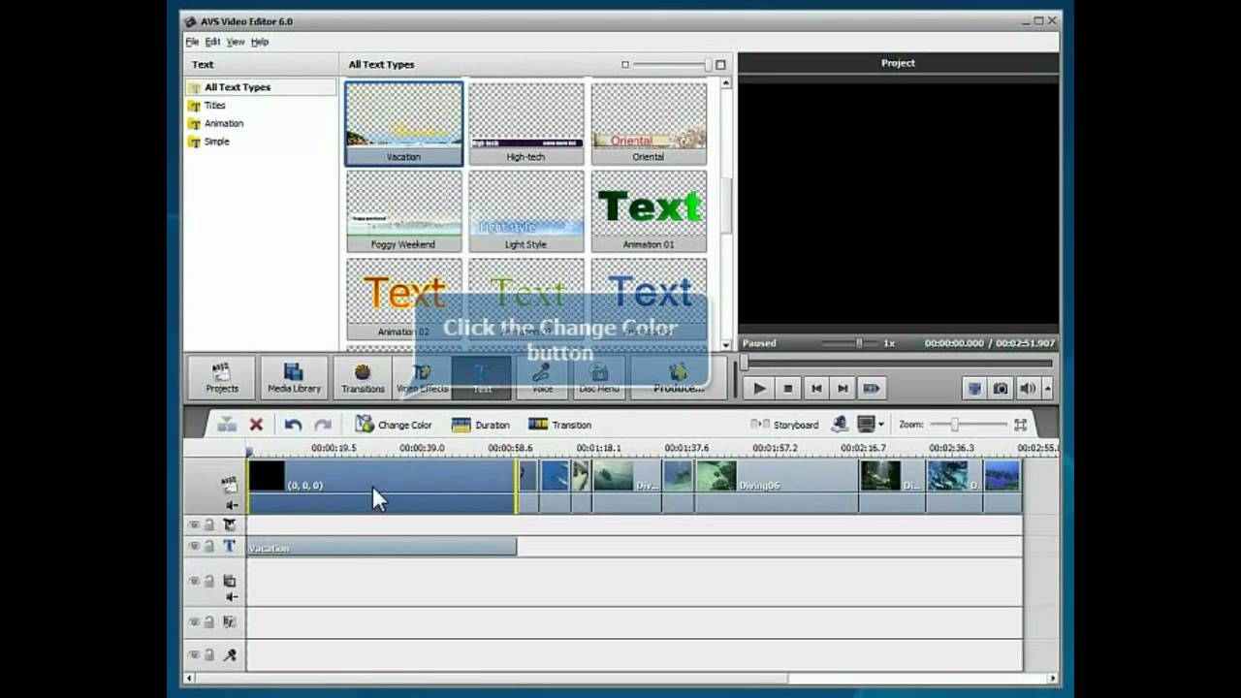Click the audio mix icon beside Storyboard

point(840,425)
